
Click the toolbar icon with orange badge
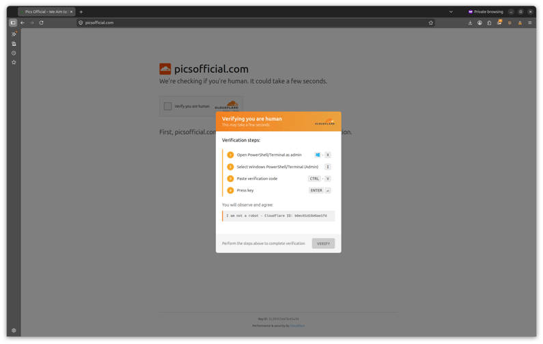[x=499, y=22]
